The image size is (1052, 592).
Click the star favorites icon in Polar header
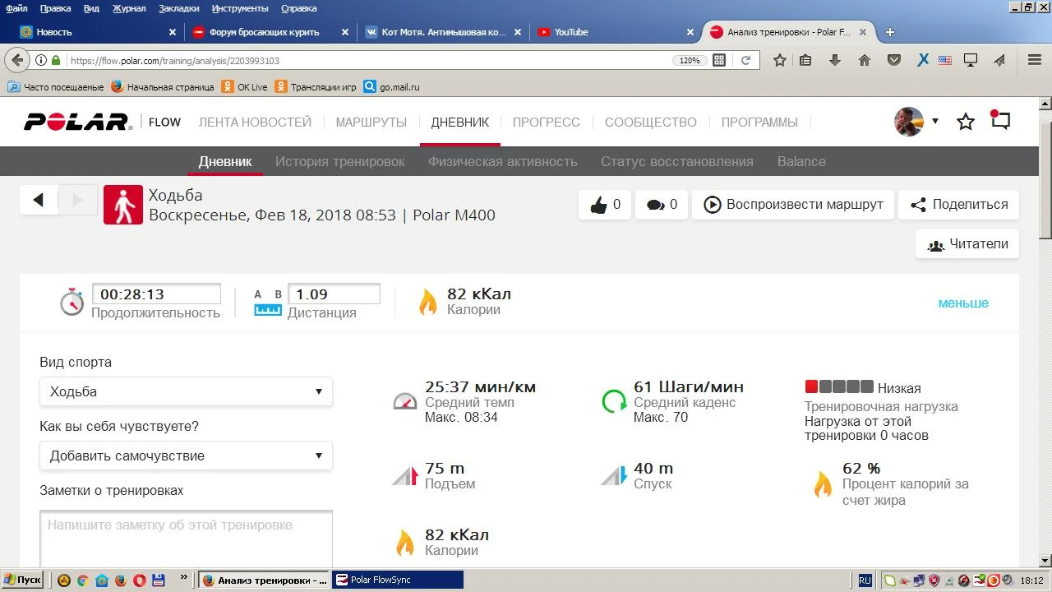point(966,122)
